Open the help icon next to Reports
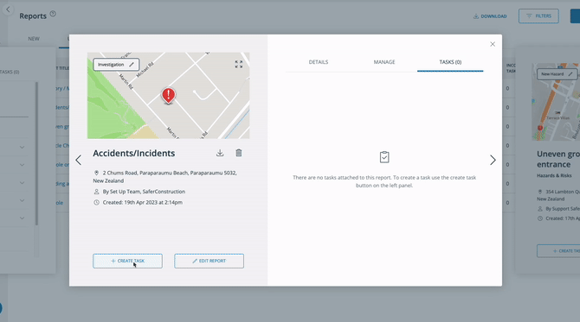Viewport: 580px width, 322px height. click(53, 14)
